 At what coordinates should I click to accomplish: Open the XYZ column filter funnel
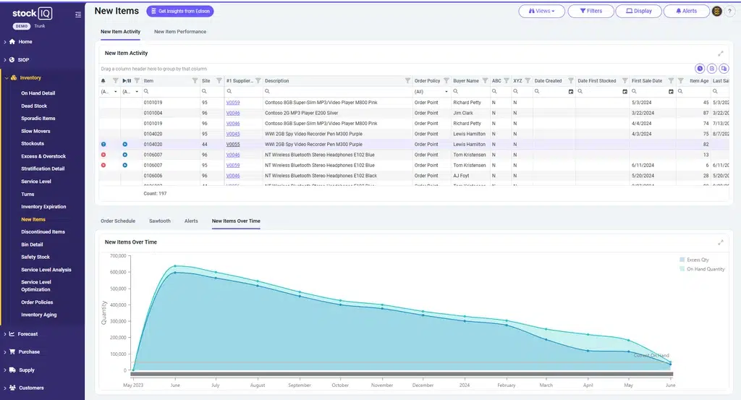pos(528,81)
